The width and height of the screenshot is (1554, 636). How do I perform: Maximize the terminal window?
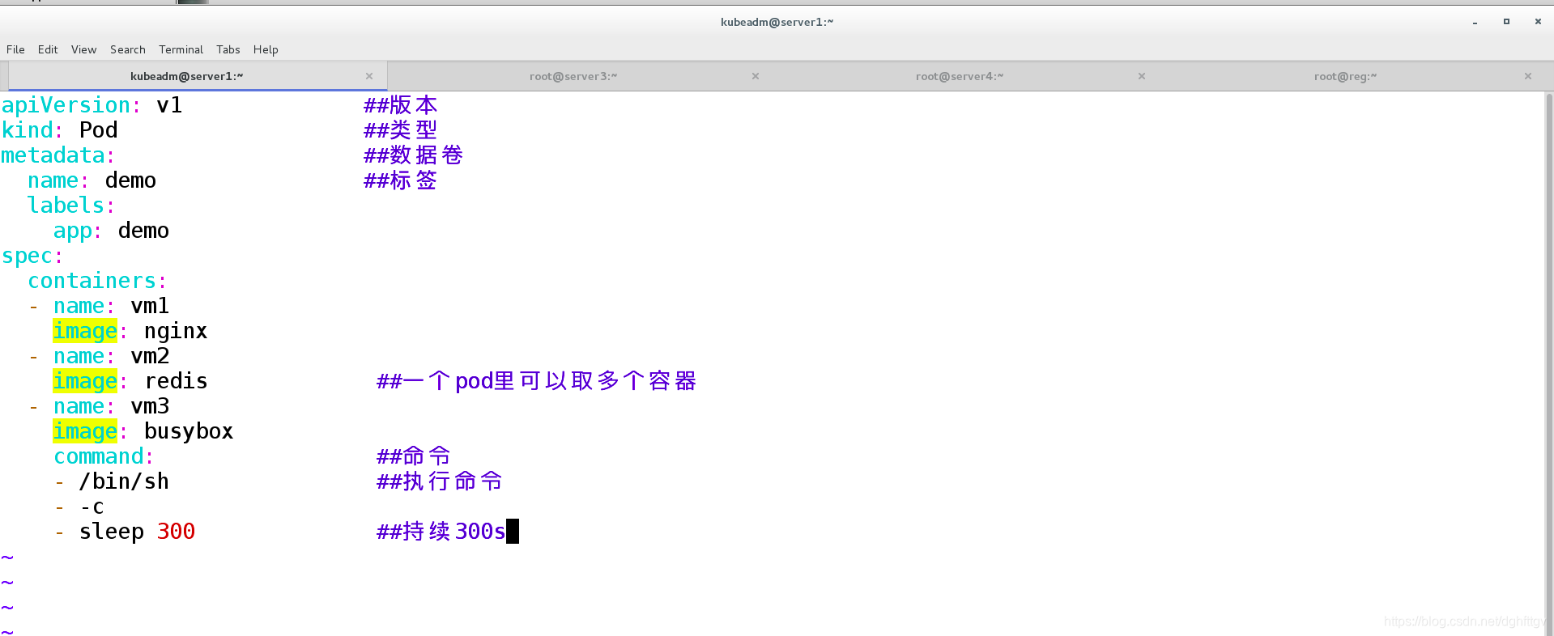coord(1506,22)
